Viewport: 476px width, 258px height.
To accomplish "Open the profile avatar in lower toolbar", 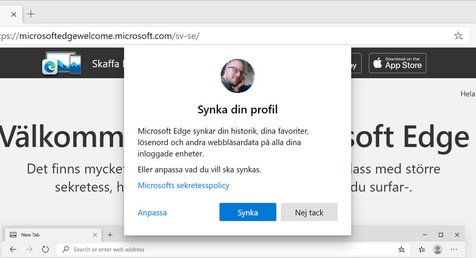I will [437, 249].
